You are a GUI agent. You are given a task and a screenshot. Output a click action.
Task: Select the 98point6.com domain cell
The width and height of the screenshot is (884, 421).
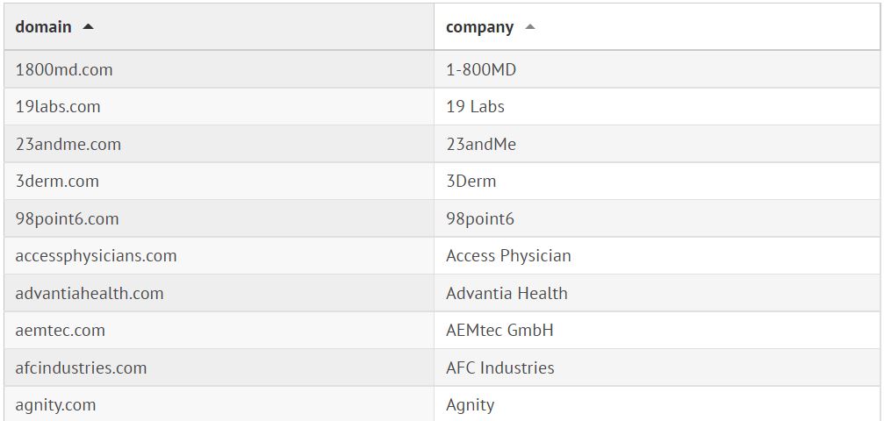pyautogui.click(x=67, y=218)
